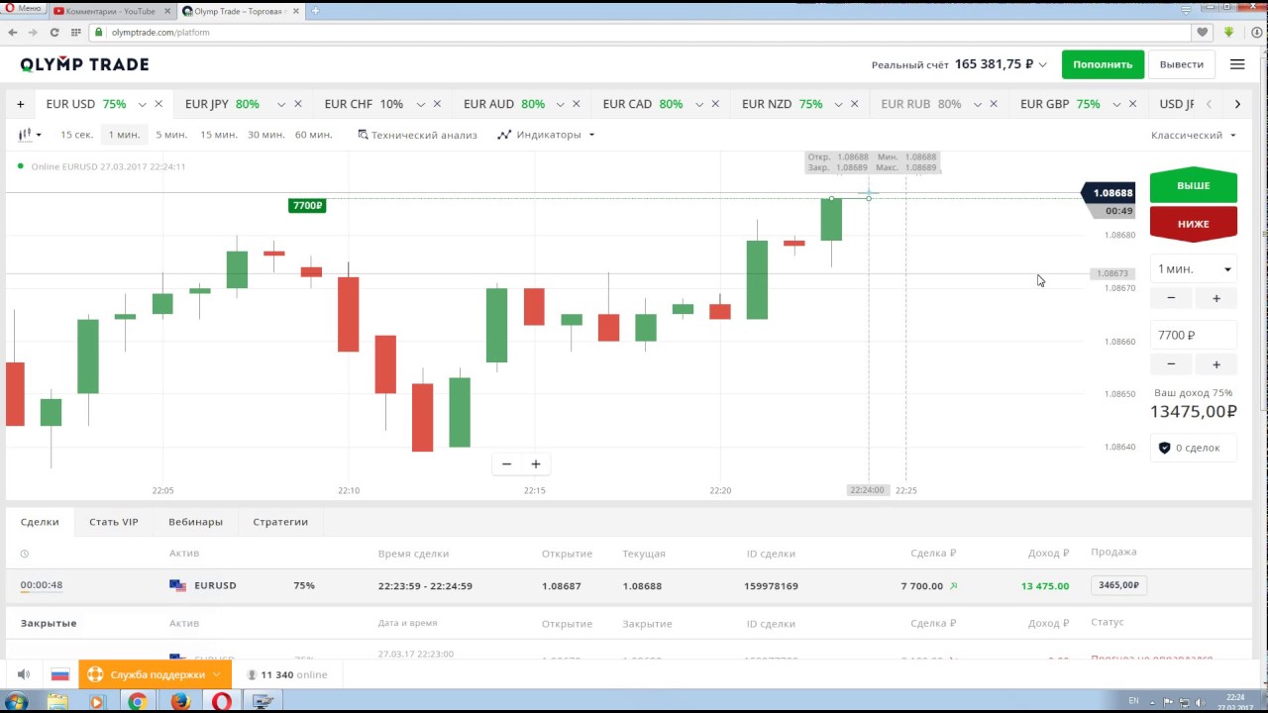Viewport: 1268px width, 713px height.
Task: Close the EUR AUD asset tab
Action: click(576, 104)
